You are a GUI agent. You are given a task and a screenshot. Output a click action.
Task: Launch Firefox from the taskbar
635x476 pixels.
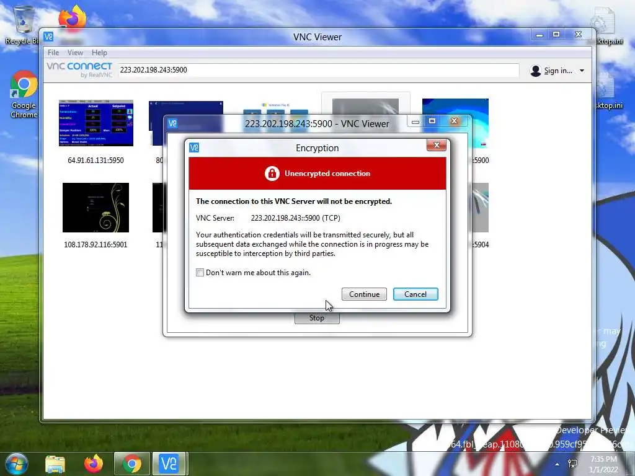coord(94,464)
